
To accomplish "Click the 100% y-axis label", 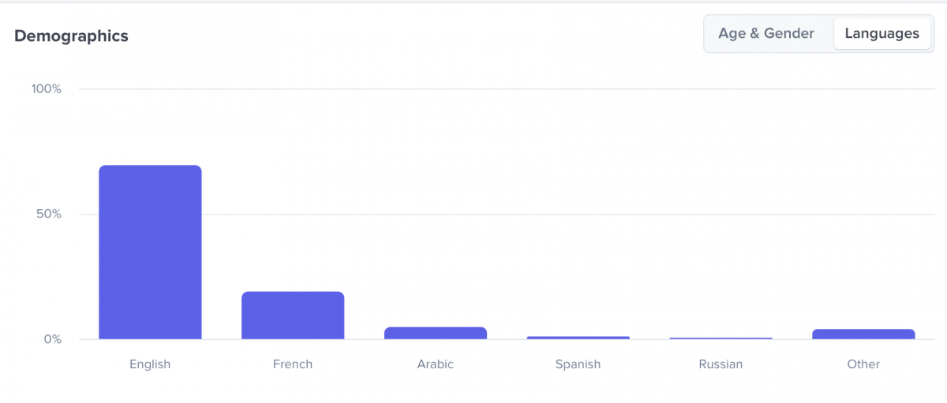I will coord(47,88).
